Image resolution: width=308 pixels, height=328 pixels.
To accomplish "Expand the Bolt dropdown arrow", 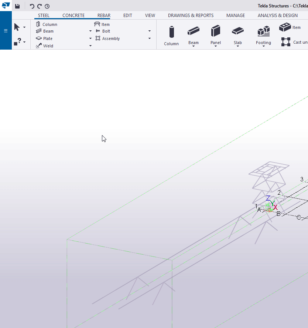I will (150, 31).
